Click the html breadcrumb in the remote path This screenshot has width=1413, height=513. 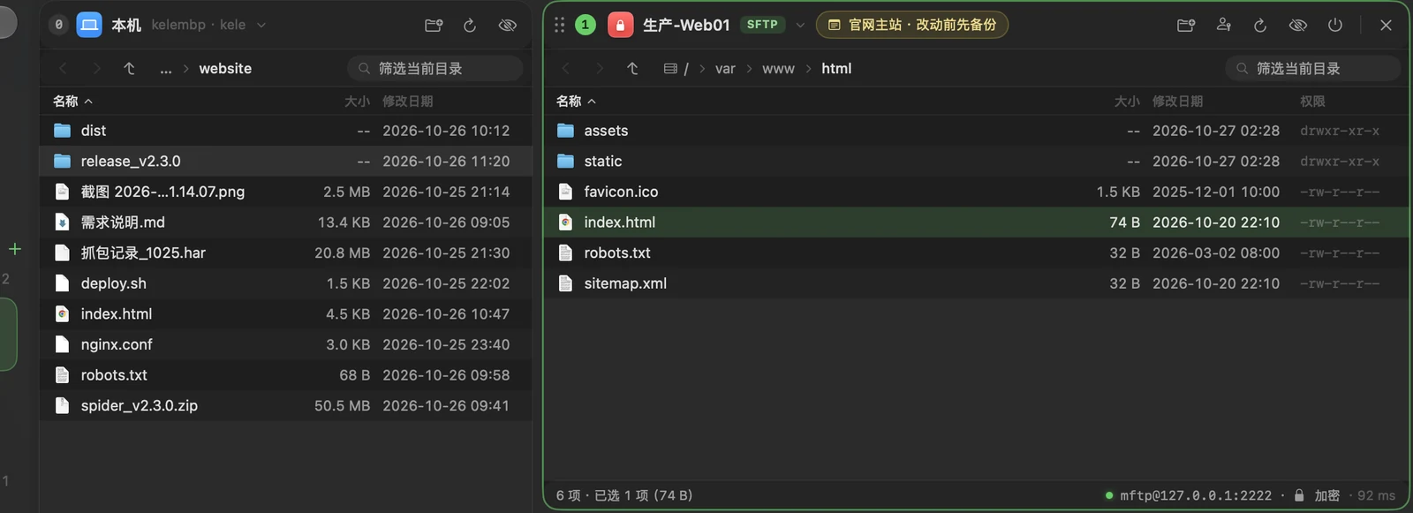coord(836,68)
